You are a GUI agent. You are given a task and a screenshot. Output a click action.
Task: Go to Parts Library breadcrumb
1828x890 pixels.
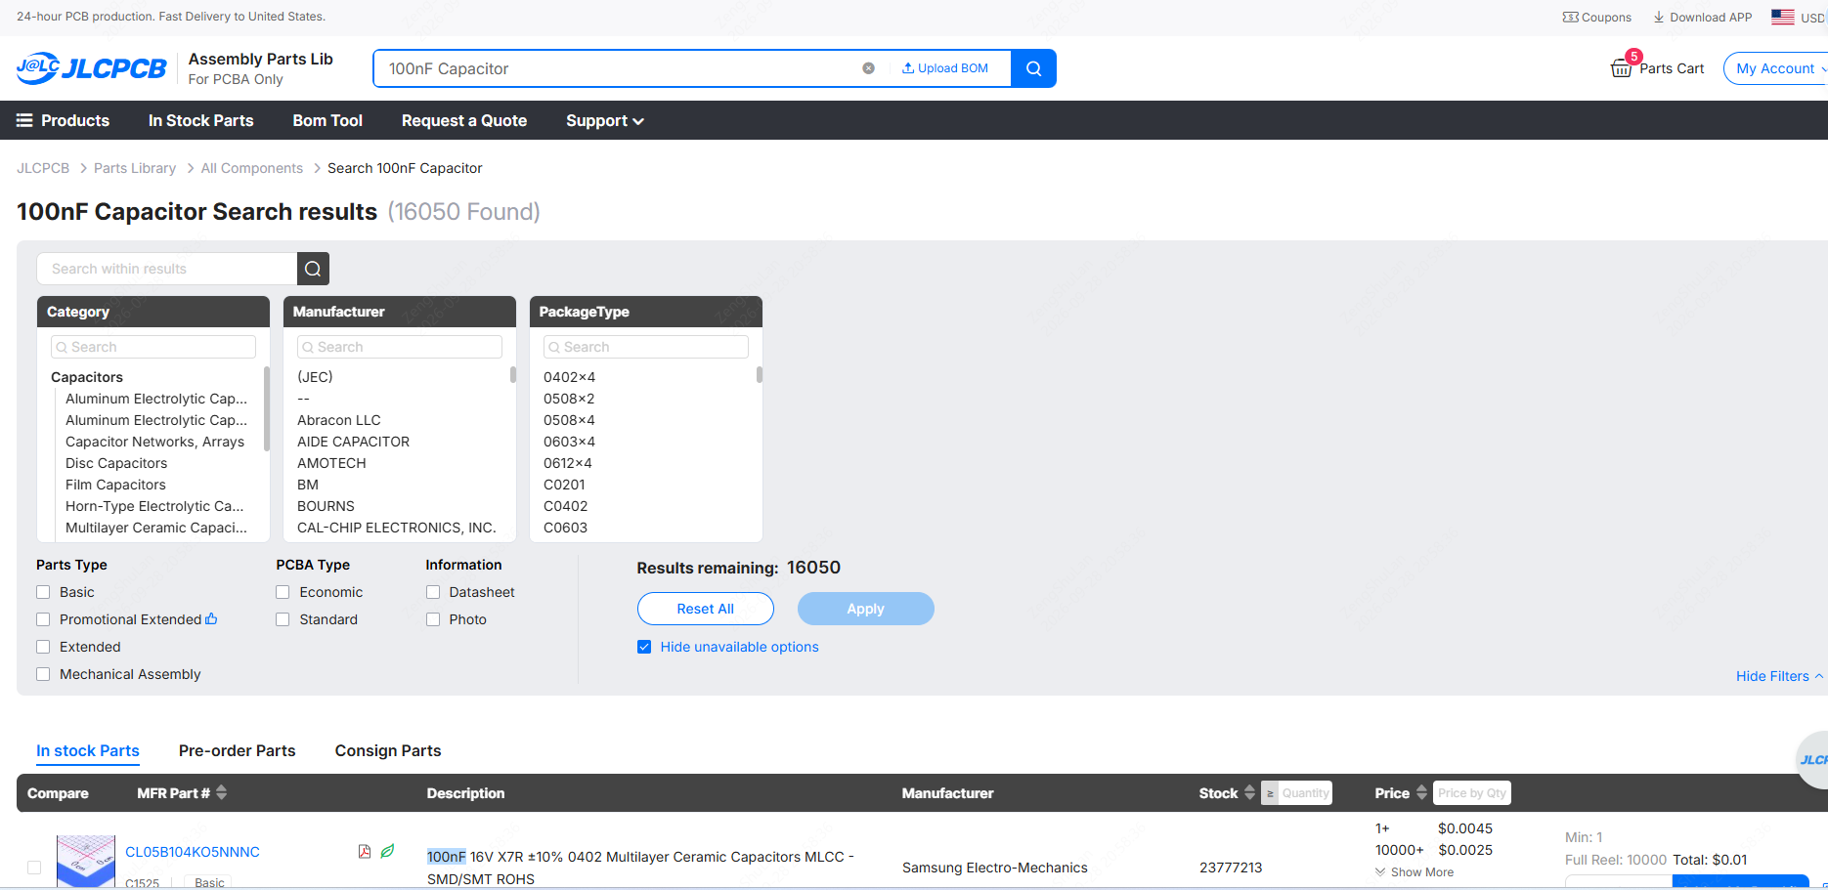pos(135,168)
